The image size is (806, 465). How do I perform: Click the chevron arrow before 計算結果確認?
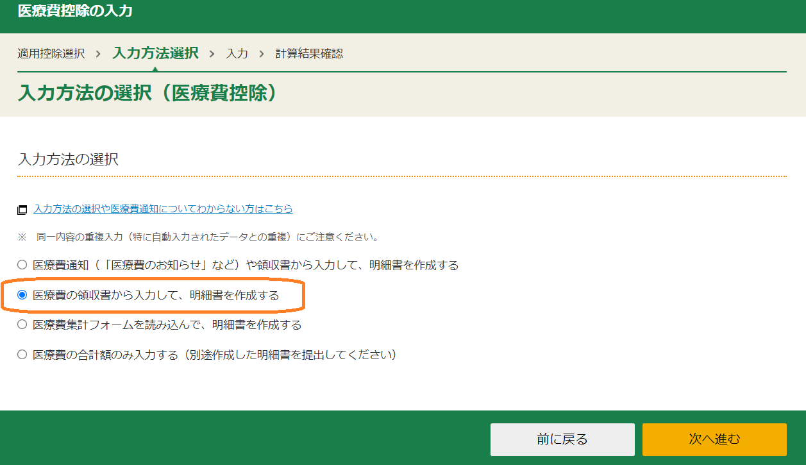point(262,54)
